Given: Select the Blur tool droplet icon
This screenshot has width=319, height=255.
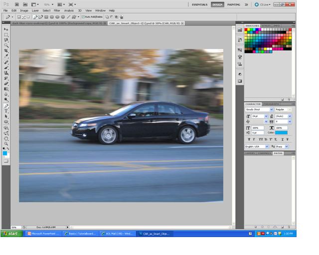Looking at the screenshot, I should (6, 94).
